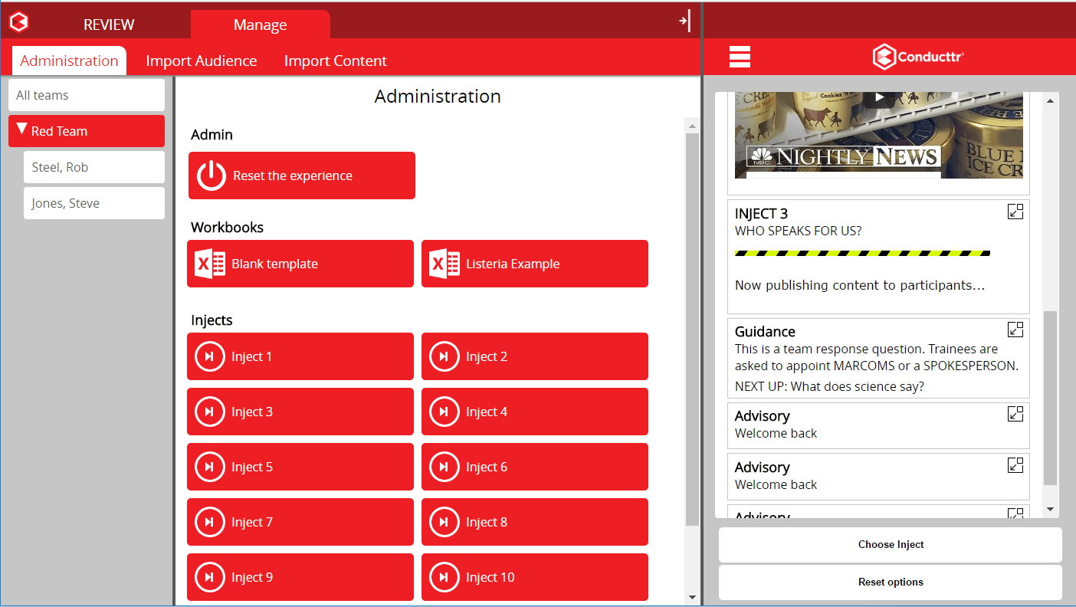Switch to the REVIEW tab
This screenshot has width=1076, height=607.
coord(109,25)
